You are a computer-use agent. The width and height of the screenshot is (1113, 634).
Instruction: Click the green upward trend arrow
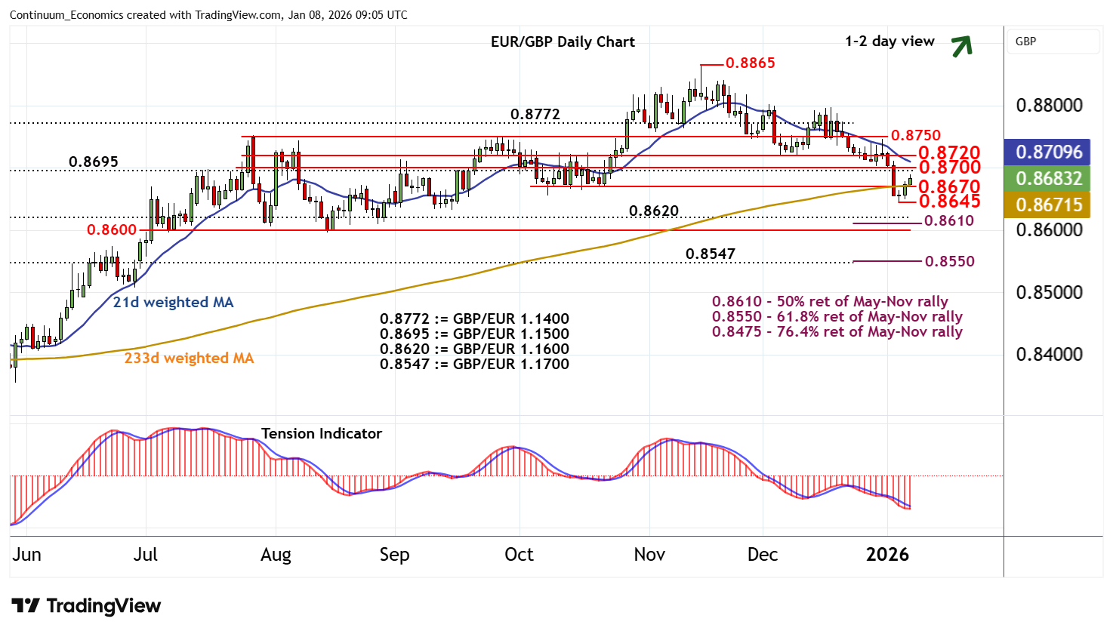[961, 46]
